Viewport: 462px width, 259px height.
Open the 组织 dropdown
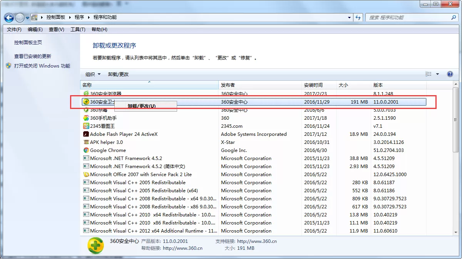pos(93,74)
